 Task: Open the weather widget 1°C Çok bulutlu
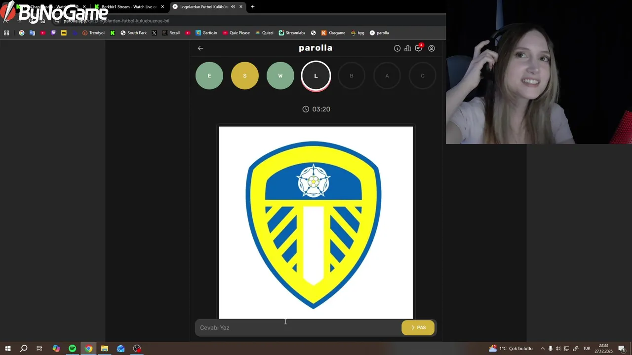[x=511, y=349]
